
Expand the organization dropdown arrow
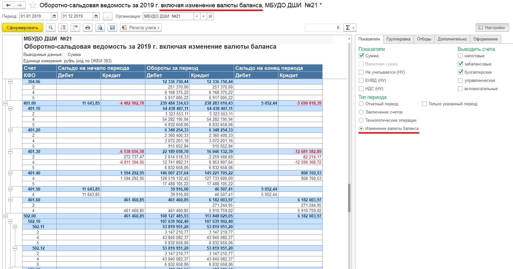197,16
